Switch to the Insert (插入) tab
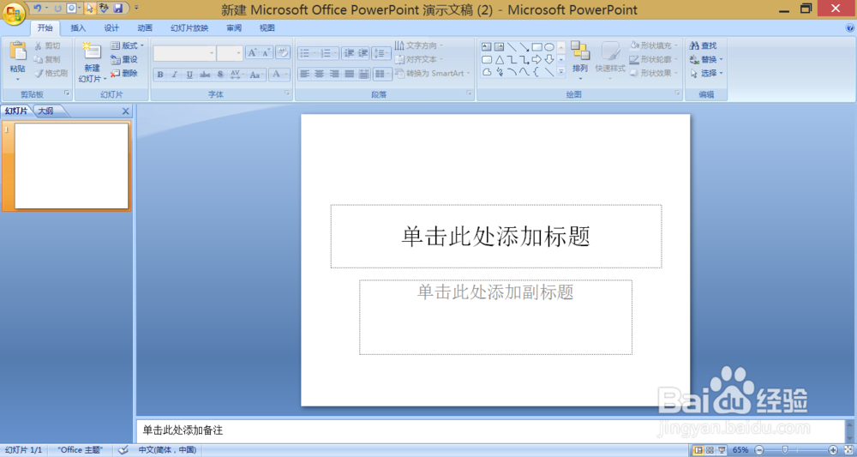The width and height of the screenshot is (857, 457). pyautogui.click(x=78, y=28)
